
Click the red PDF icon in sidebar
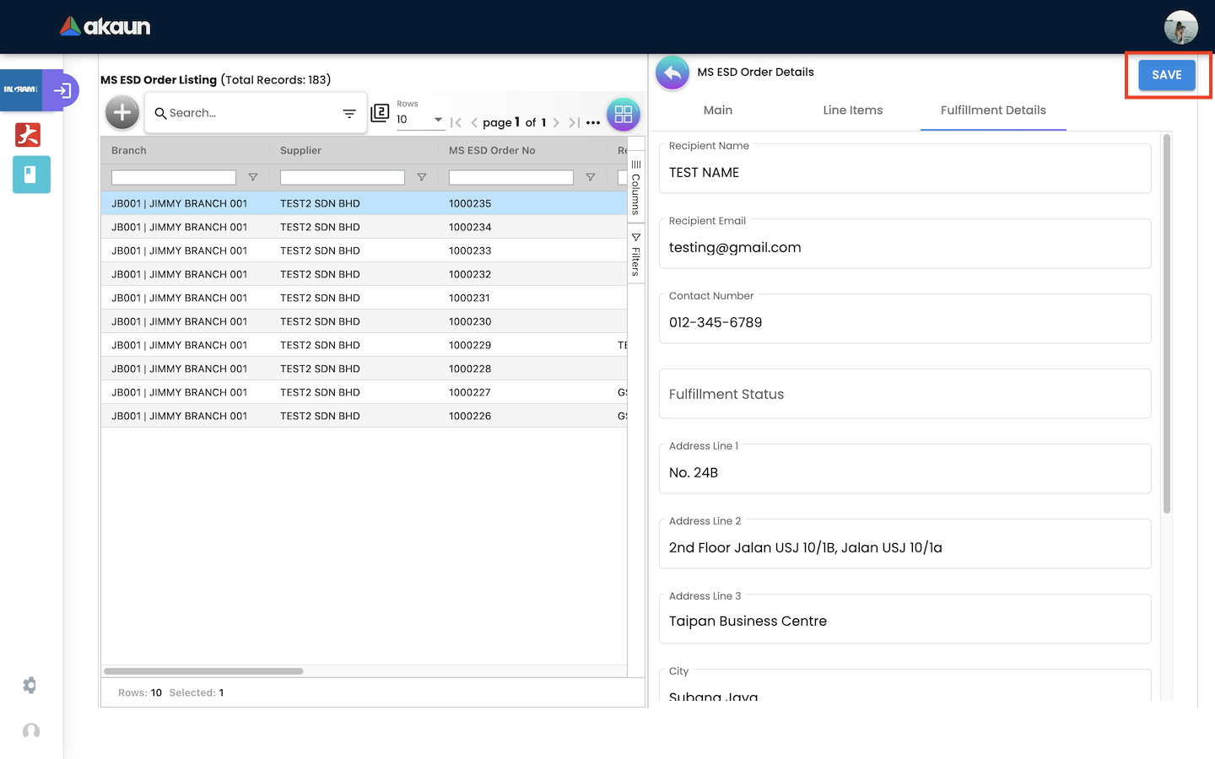tap(28, 135)
